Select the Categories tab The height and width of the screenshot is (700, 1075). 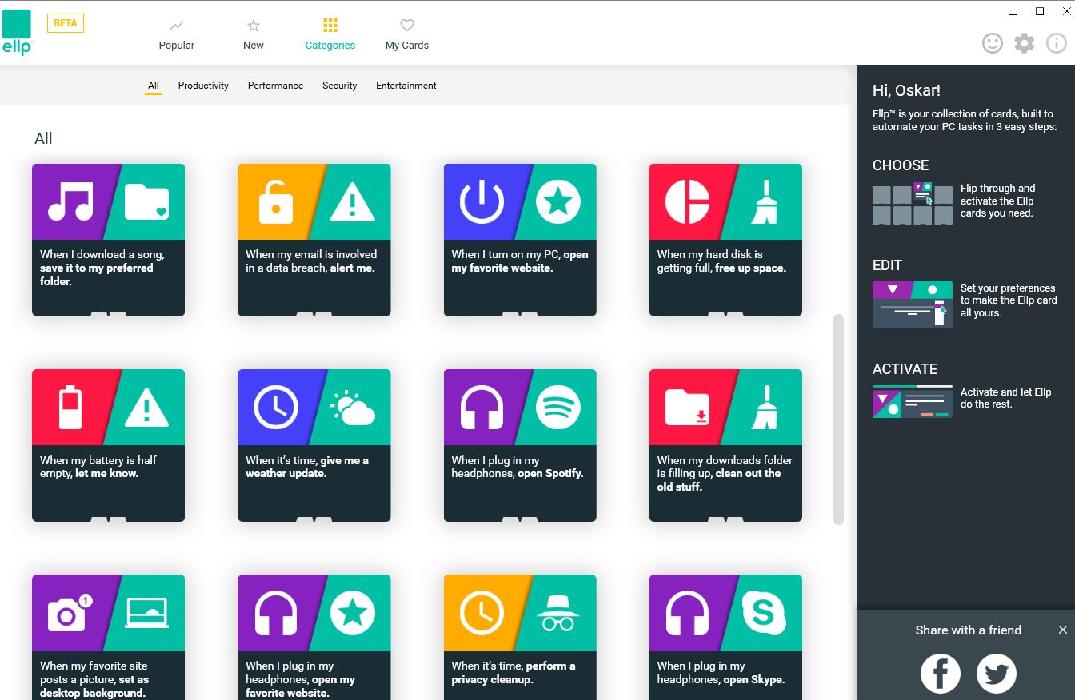point(330,35)
